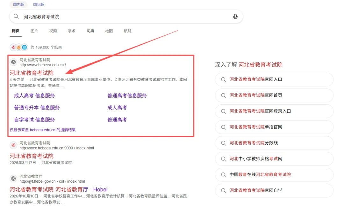Click the round icons beside 约 169,000 个结果
Viewport: 344px width, 210px height.
pos(19,47)
